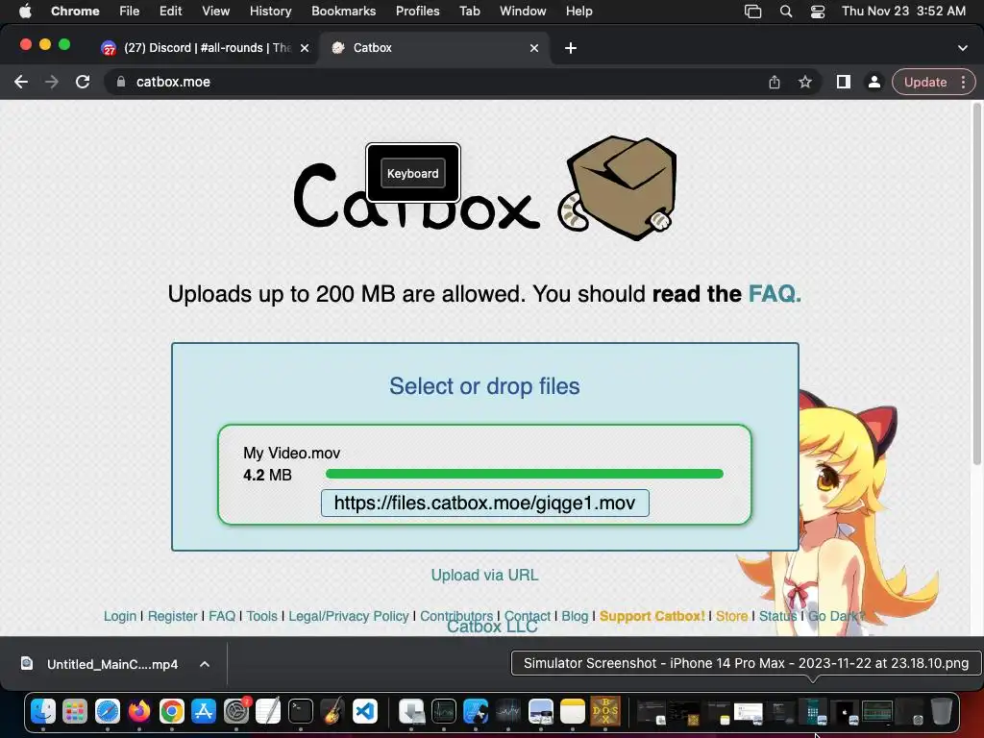Open the Chrome application menu
Viewport: 984px width, 738px height.
(x=75, y=12)
